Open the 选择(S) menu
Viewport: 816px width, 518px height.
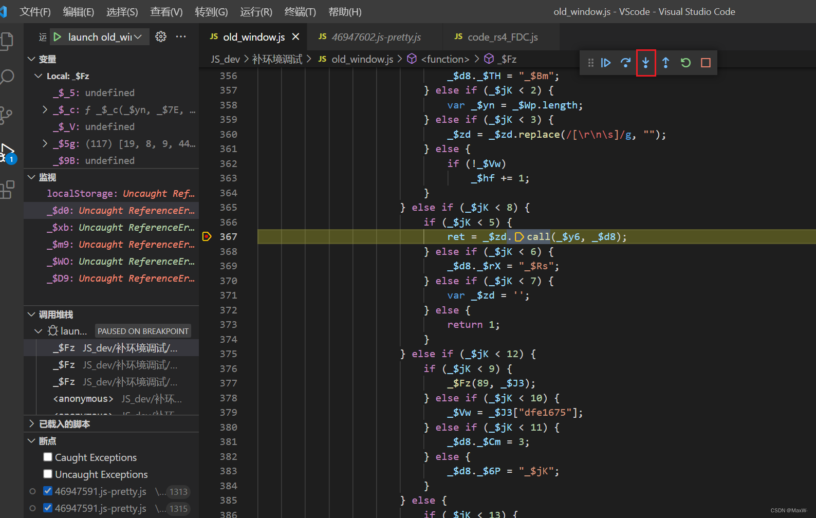click(122, 12)
